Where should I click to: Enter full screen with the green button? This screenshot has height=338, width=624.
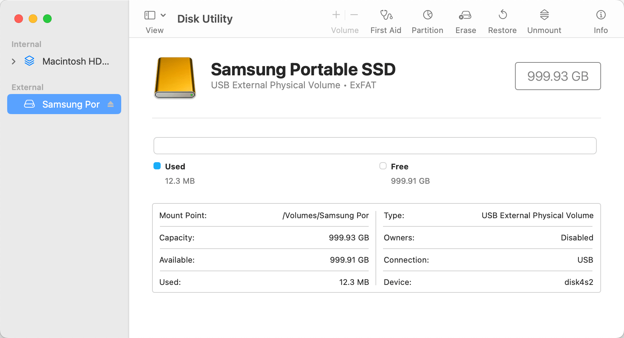(x=47, y=19)
